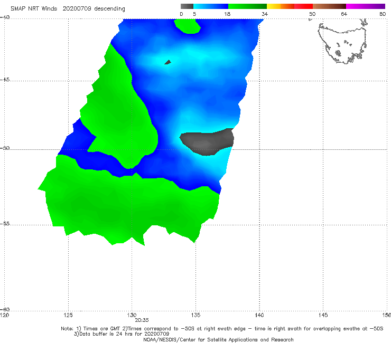391x343 pixels.
Task: Click the note line starting 'Note: 1) Times are GMT'
Action: [x=222, y=329]
